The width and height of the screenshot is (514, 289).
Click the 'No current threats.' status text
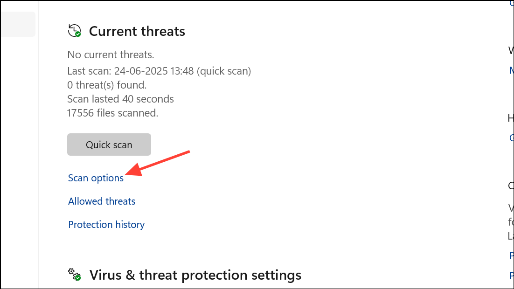pyautogui.click(x=111, y=55)
